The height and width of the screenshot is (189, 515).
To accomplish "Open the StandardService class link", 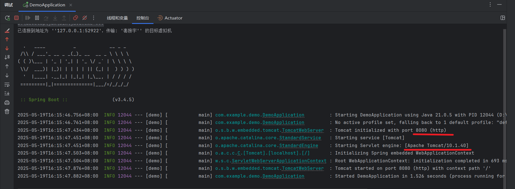I will (300, 138).
